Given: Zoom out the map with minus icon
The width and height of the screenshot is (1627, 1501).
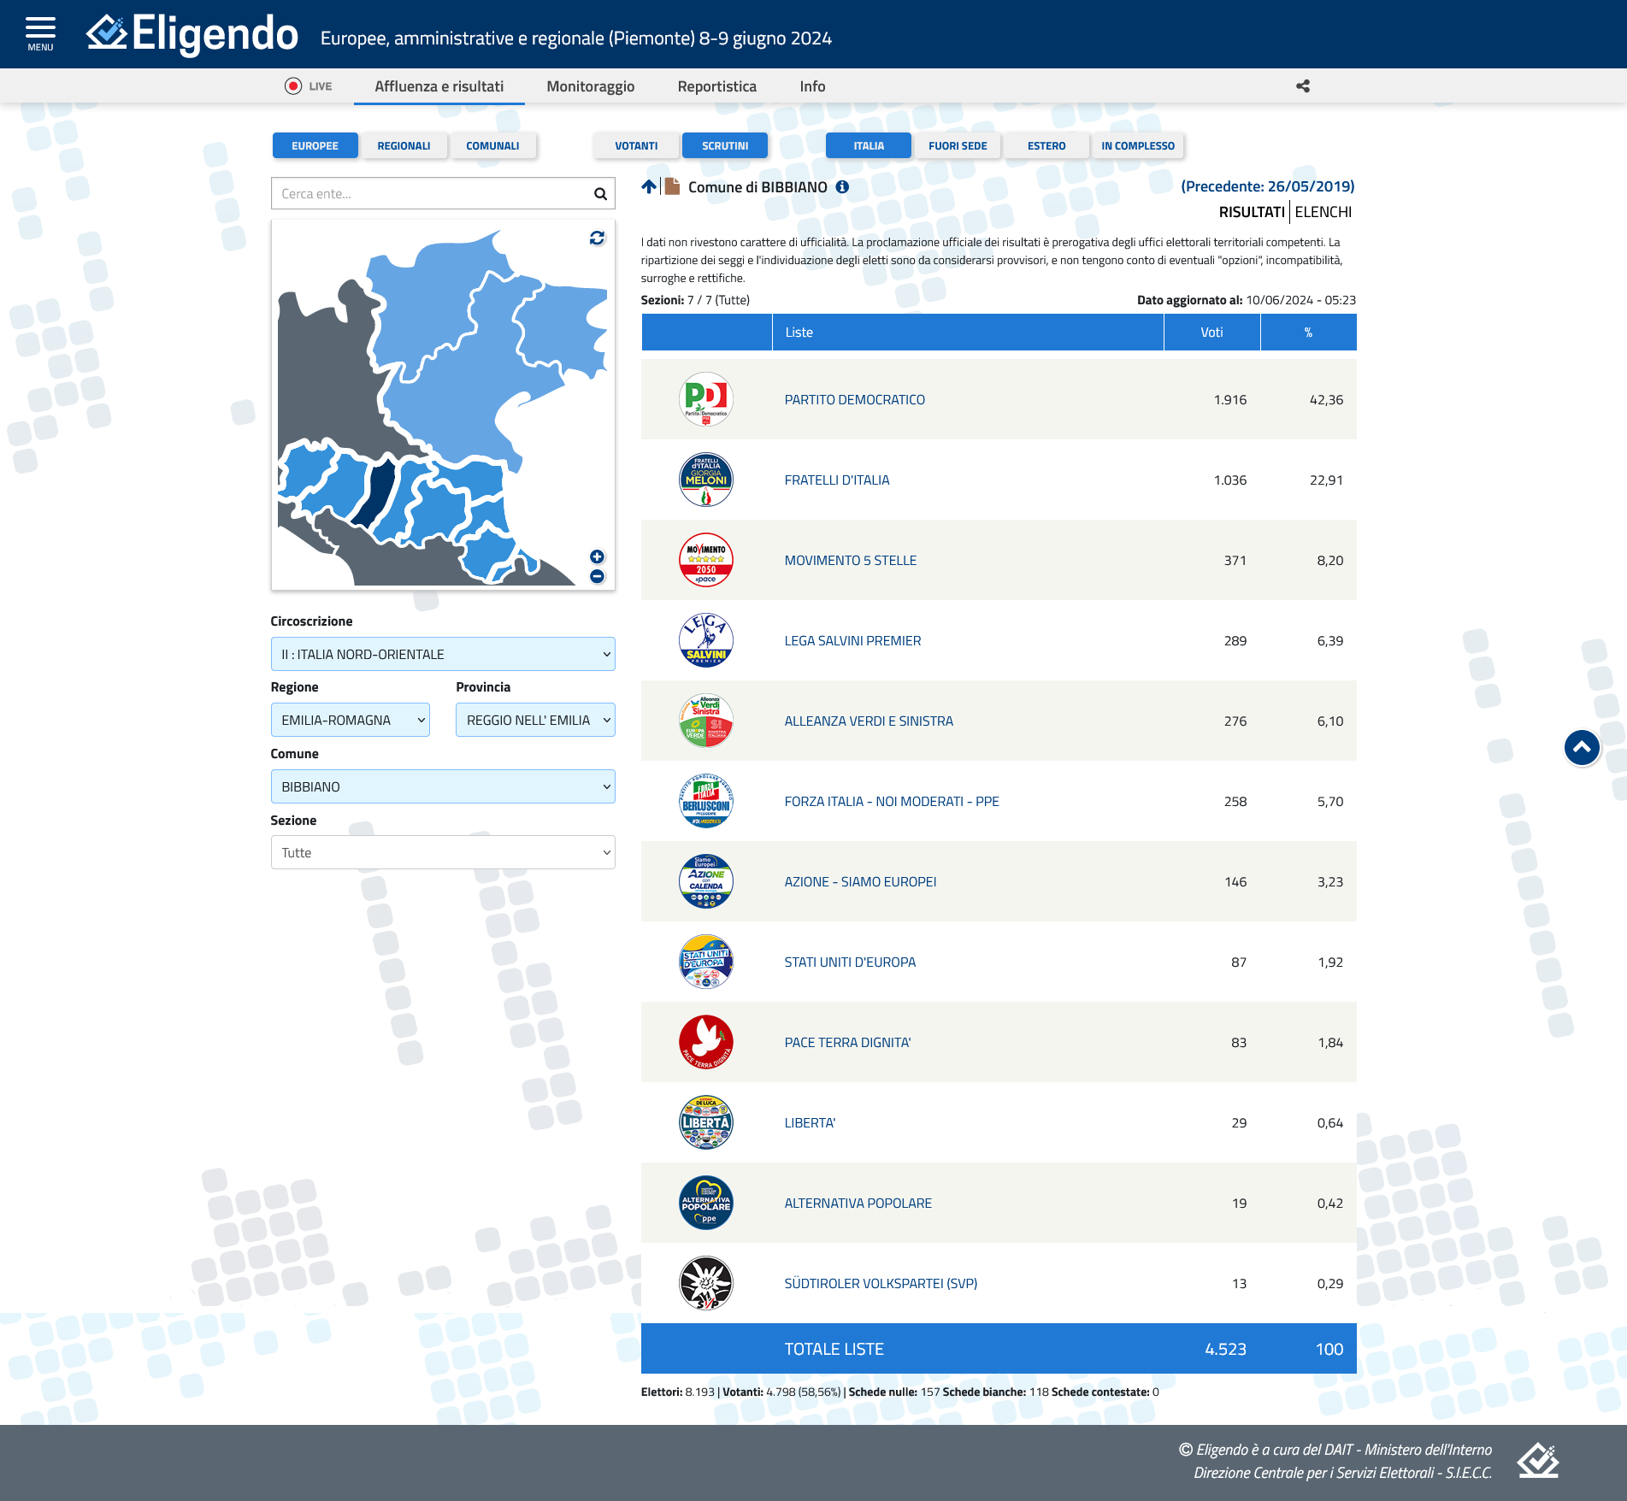Looking at the screenshot, I should 597,576.
